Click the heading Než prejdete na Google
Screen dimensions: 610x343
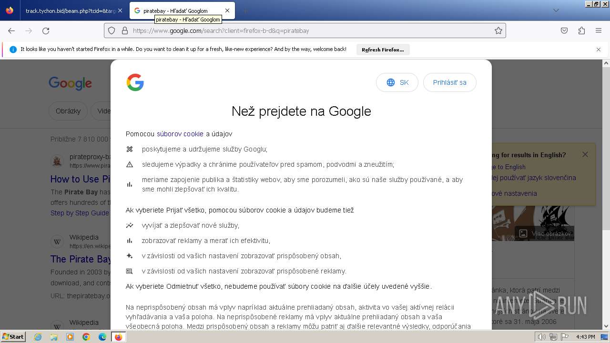point(301,111)
